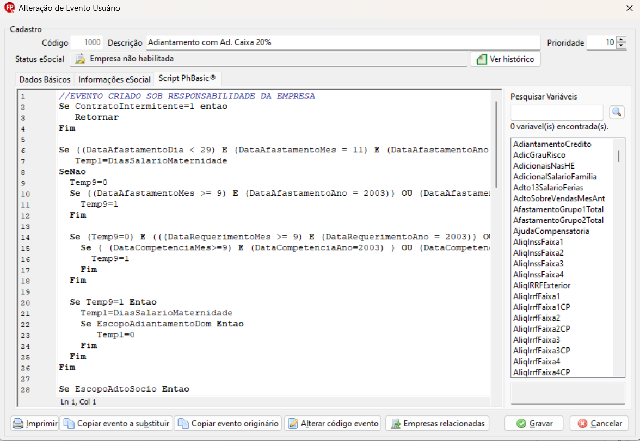This screenshot has width=640, height=441.
Task: Select Adto13SalarioFerias variable
Action: click(x=548, y=188)
